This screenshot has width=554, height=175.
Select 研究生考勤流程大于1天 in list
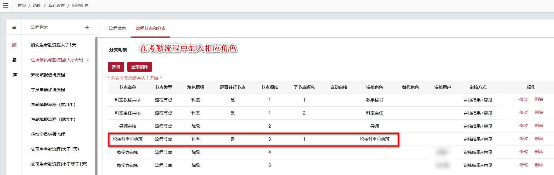pos(53,45)
